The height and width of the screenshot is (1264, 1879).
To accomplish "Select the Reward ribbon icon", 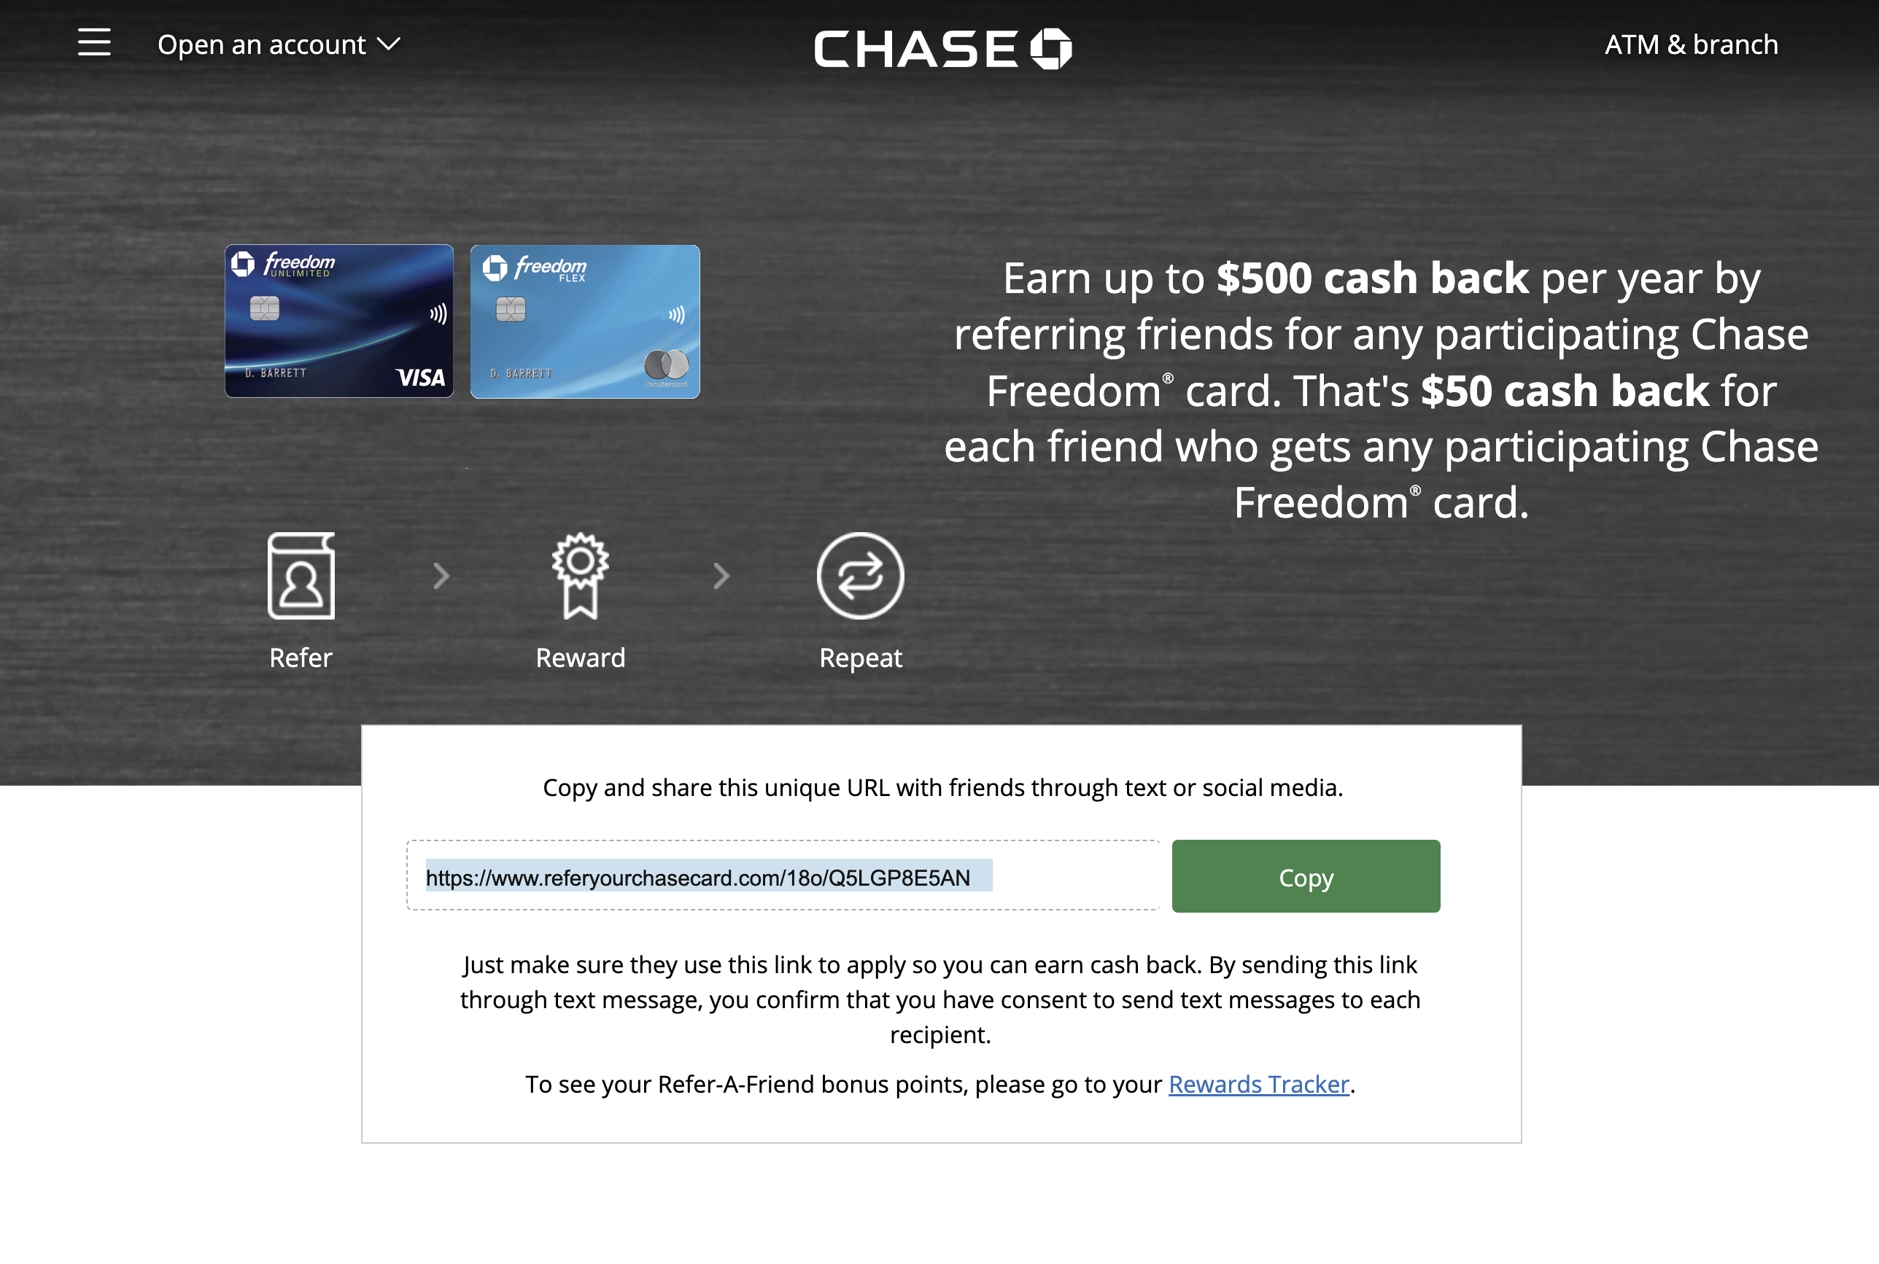I will pyautogui.click(x=580, y=576).
